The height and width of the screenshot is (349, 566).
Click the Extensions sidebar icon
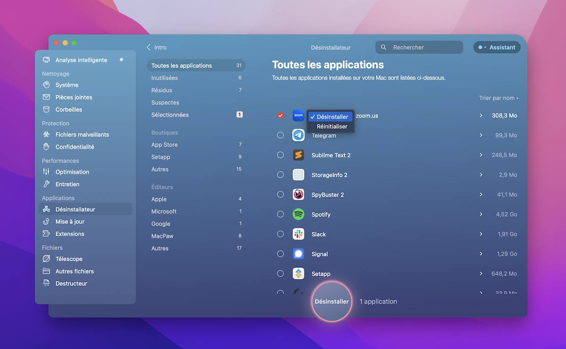pos(46,233)
